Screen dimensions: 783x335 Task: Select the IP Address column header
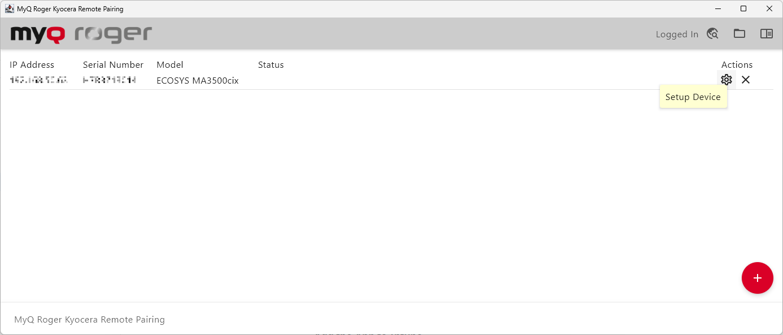(x=32, y=65)
